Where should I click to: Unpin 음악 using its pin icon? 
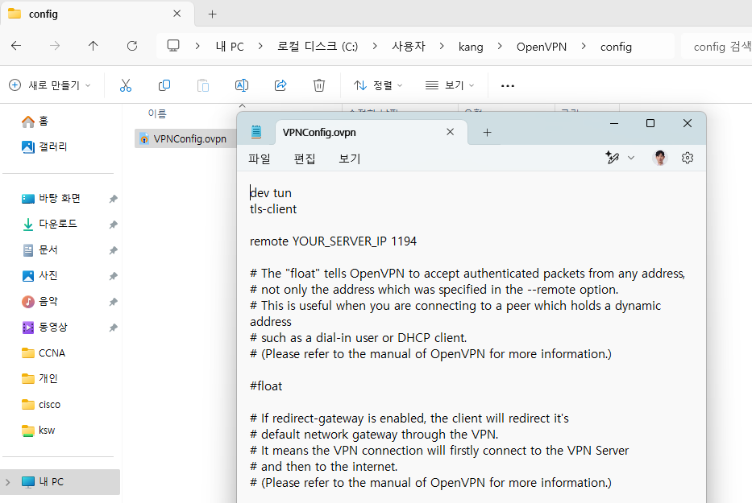[x=113, y=303]
